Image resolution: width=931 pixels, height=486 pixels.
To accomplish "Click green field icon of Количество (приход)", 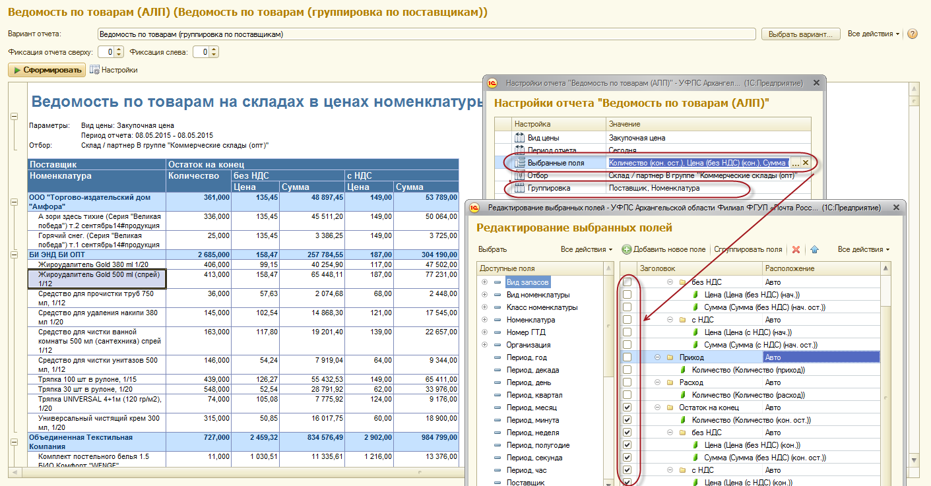I will click(683, 370).
